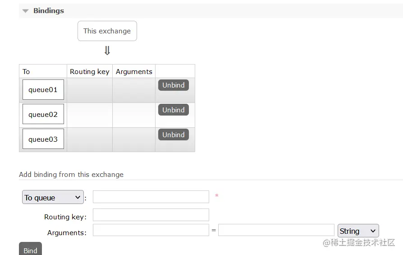The height and width of the screenshot is (255, 403).
Task: Open the queue01 binding link
Action: click(x=43, y=90)
